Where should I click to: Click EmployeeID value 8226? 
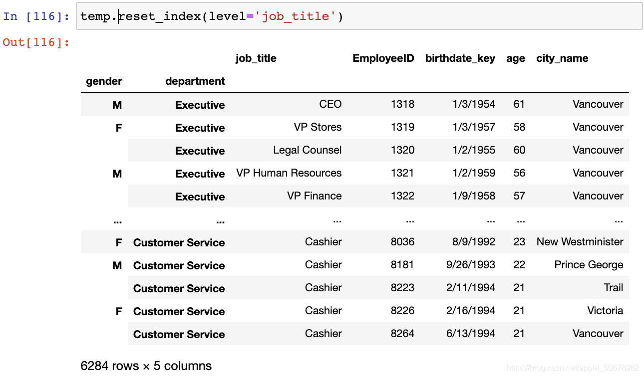tap(403, 311)
